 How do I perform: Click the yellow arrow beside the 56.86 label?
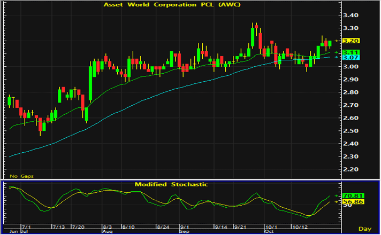pos(337,202)
